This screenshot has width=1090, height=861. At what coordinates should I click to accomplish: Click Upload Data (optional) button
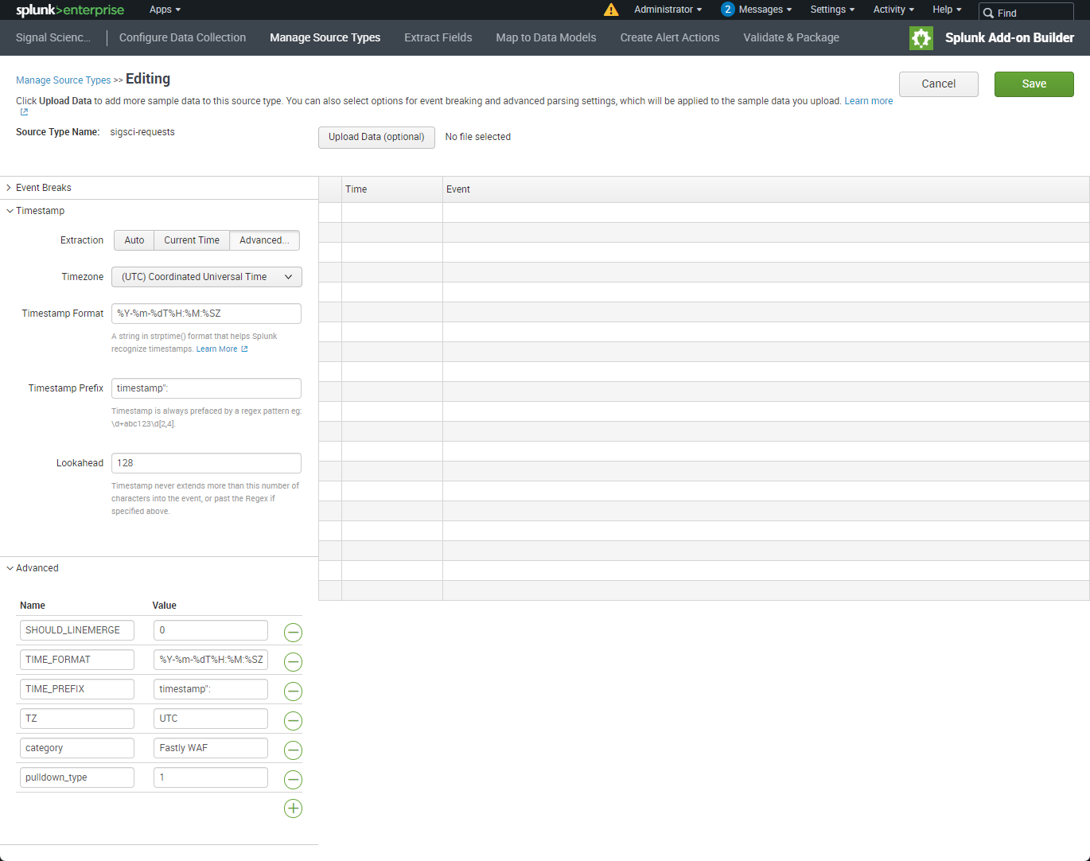[376, 137]
